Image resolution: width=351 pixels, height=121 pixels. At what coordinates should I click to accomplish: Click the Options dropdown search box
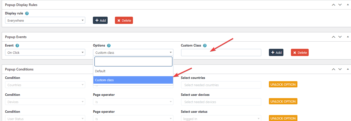click(x=133, y=61)
